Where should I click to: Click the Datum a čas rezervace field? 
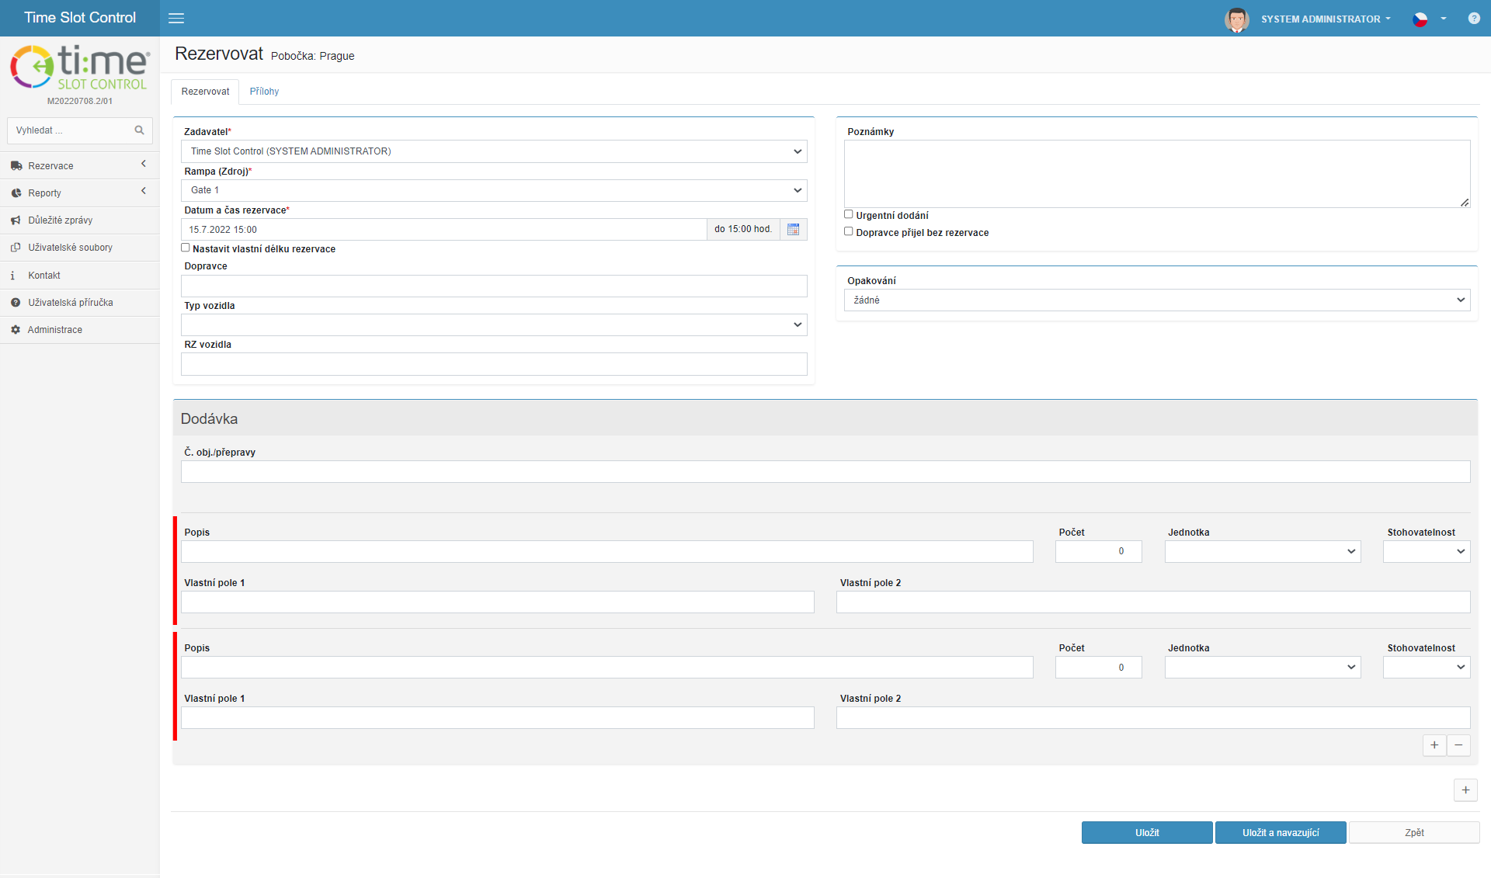[443, 229]
